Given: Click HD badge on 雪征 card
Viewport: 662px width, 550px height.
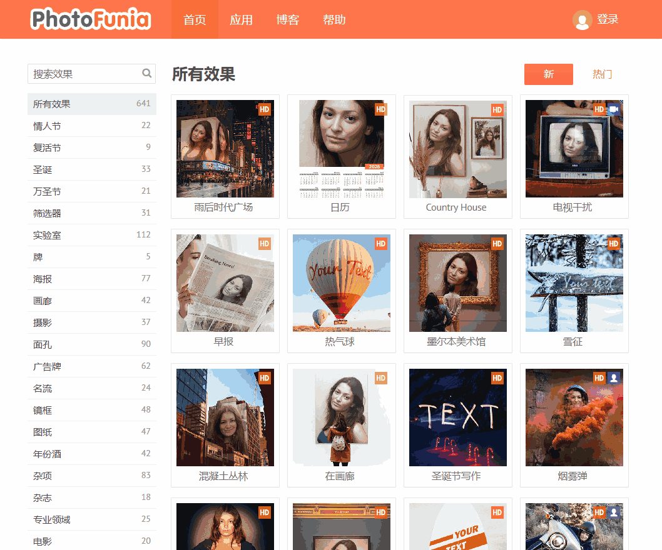Looking at the screenshot, I should coord(613,243).
